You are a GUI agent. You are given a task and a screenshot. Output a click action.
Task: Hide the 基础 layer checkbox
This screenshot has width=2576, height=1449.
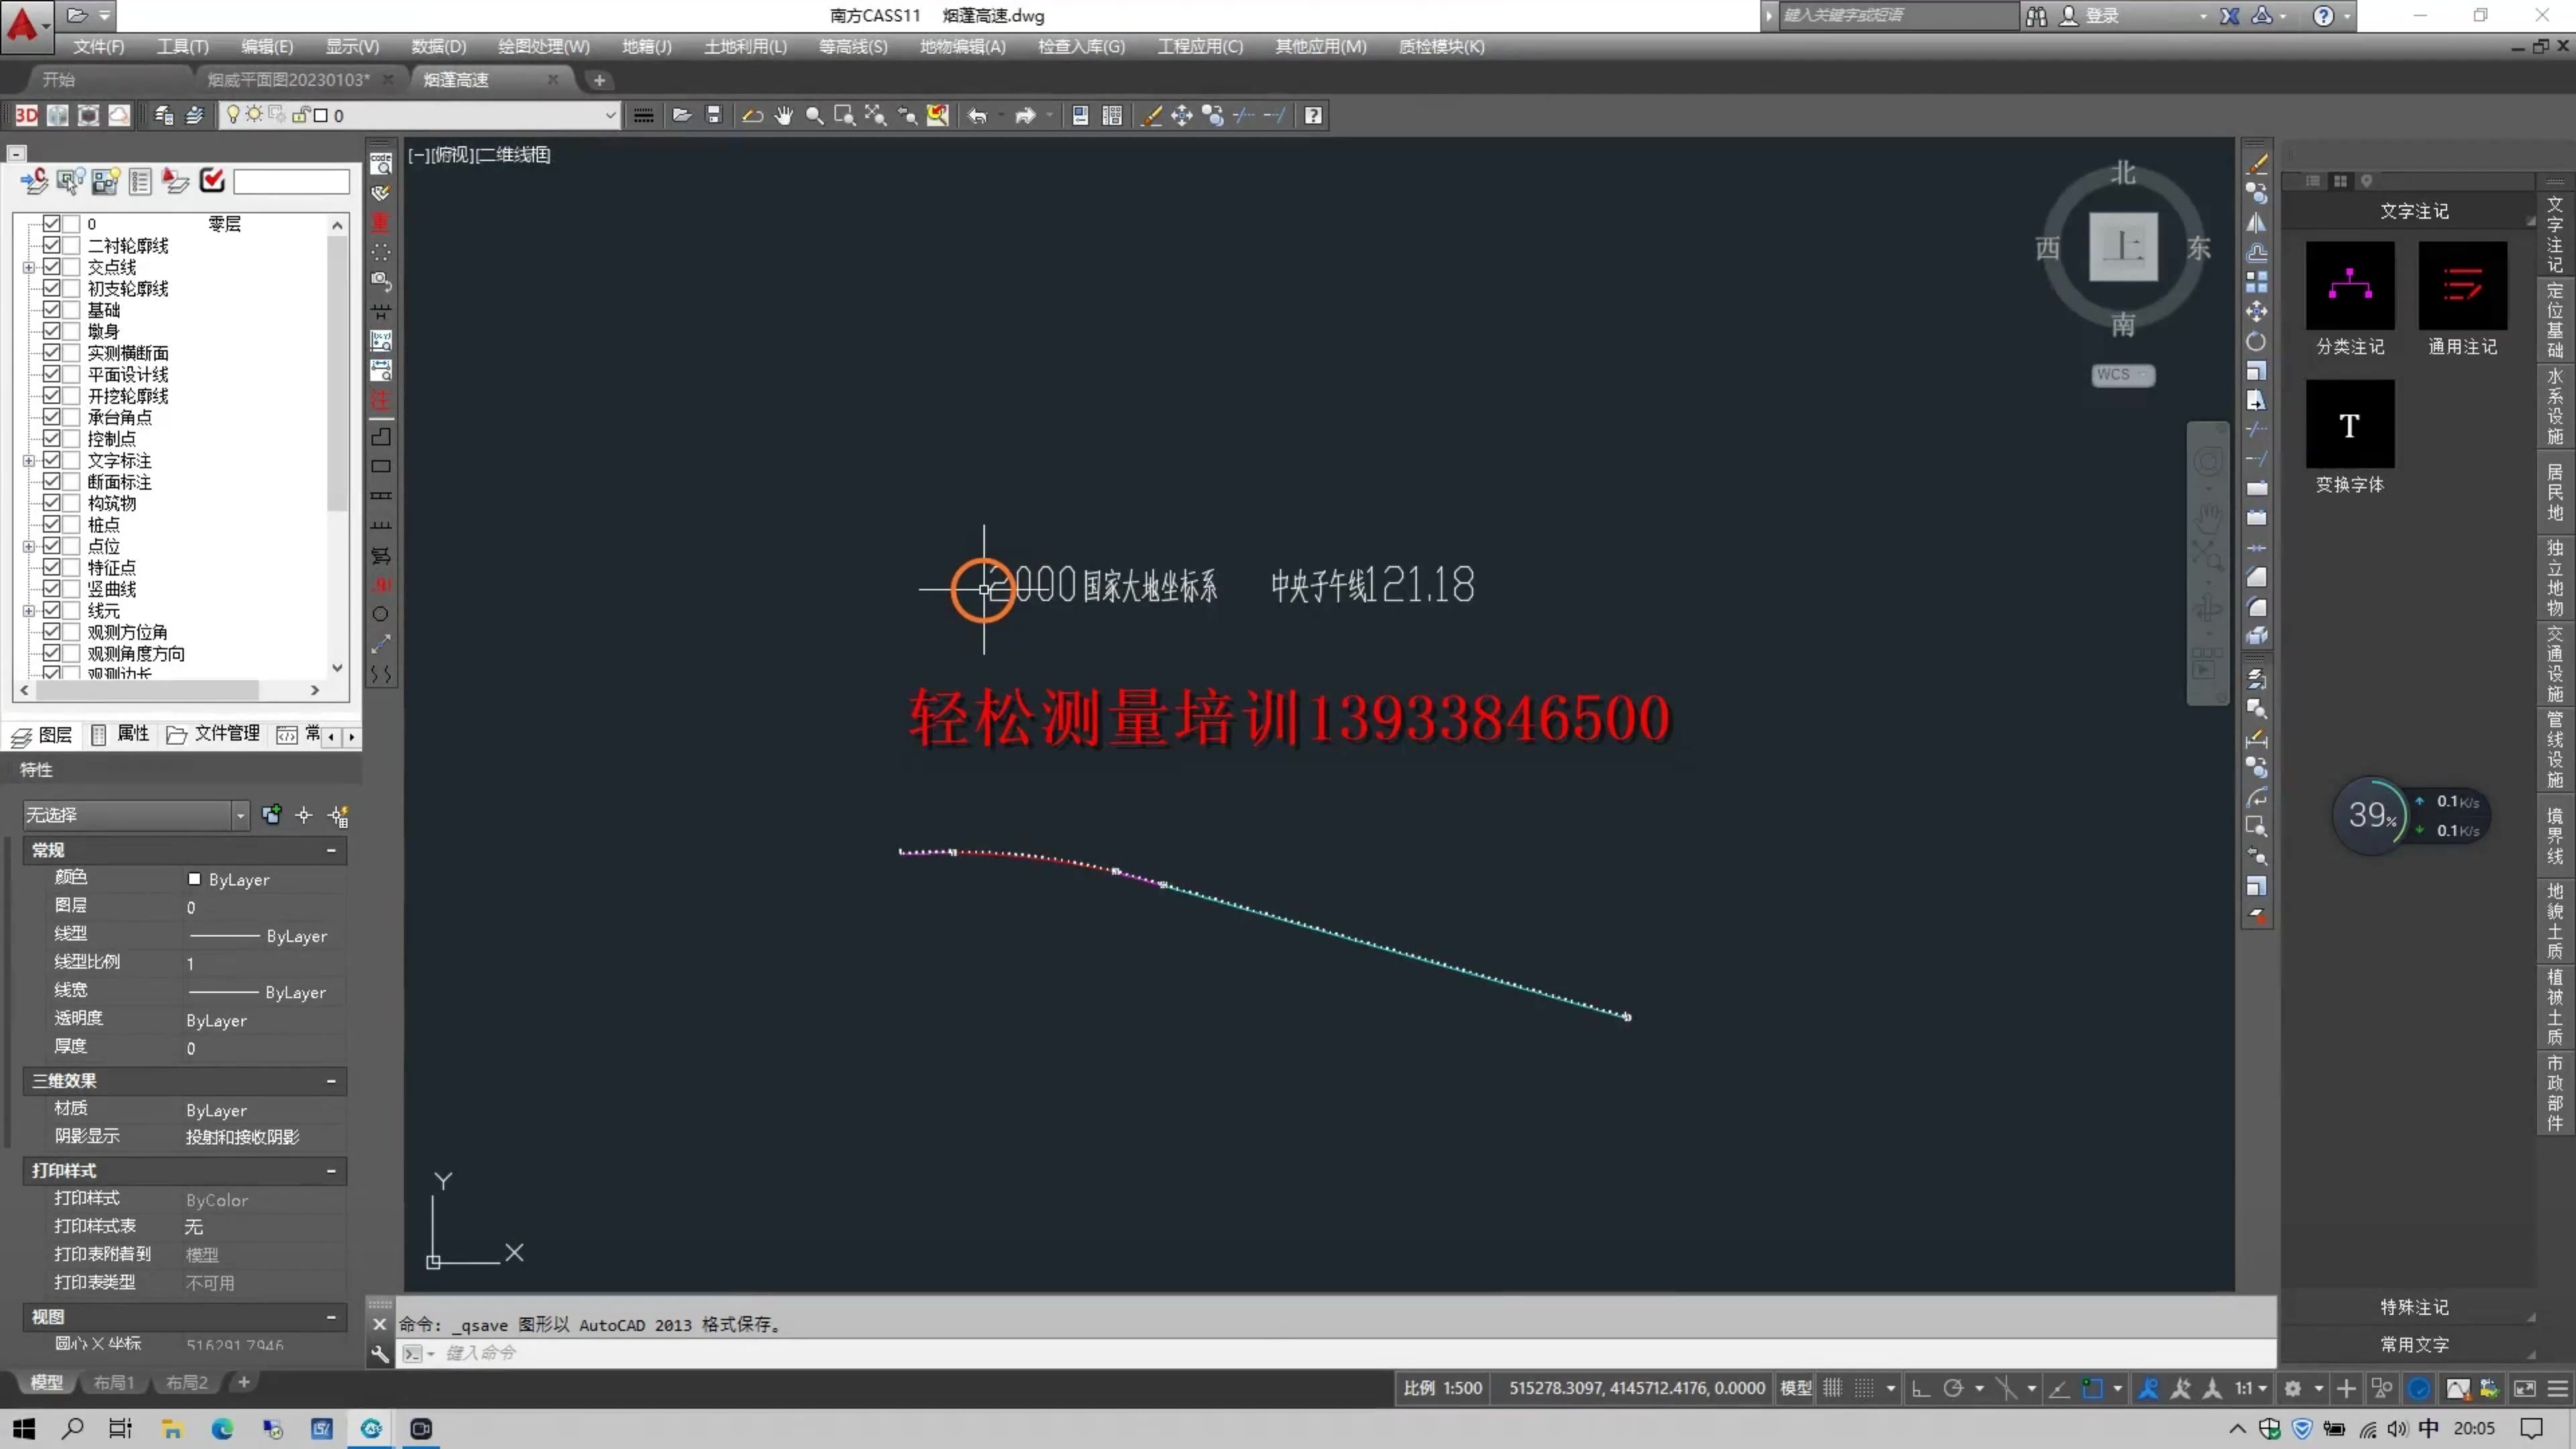[54, 309]
